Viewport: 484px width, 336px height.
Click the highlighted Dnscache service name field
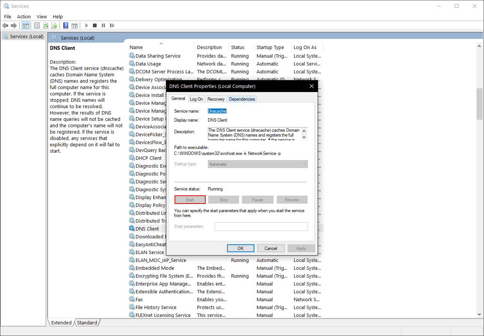click(x=217, y=111)
